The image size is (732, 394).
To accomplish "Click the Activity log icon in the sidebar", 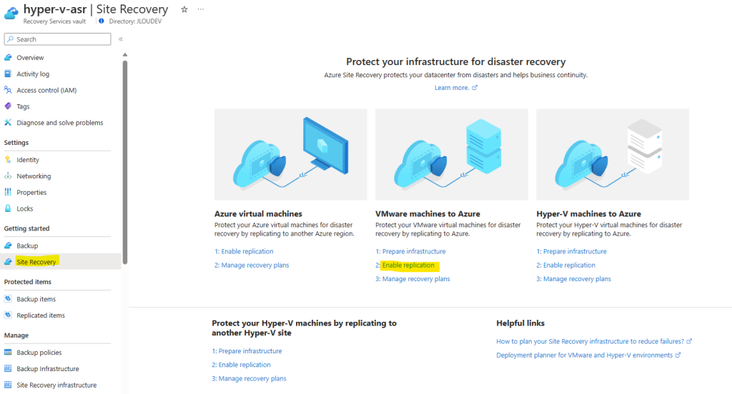I will pyautogui.click(x=8, y=74).
